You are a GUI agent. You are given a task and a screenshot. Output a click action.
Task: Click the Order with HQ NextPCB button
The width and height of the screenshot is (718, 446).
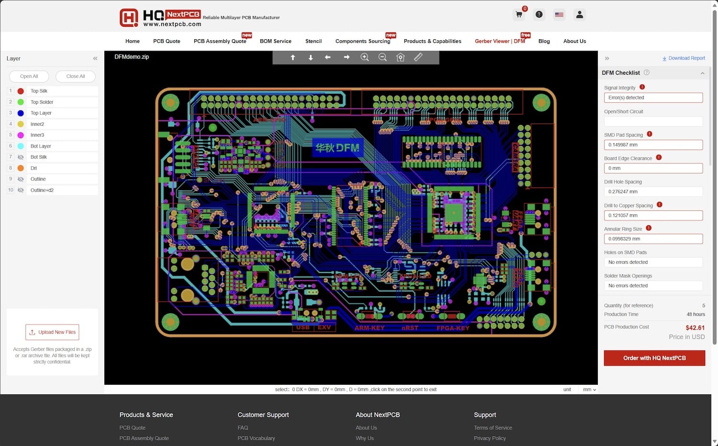coord(654,358)
